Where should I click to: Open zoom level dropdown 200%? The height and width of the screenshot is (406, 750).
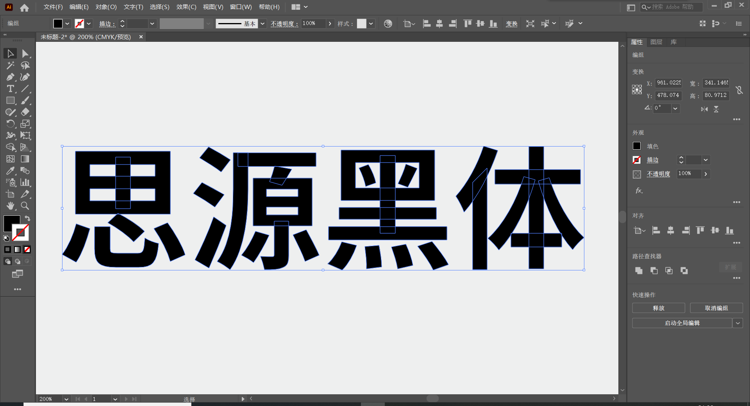[x=66, y=399]
